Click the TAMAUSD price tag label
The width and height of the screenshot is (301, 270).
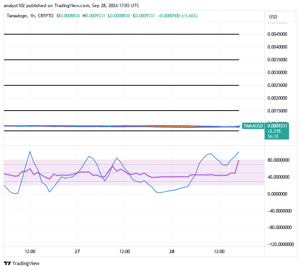click(253, 126)
